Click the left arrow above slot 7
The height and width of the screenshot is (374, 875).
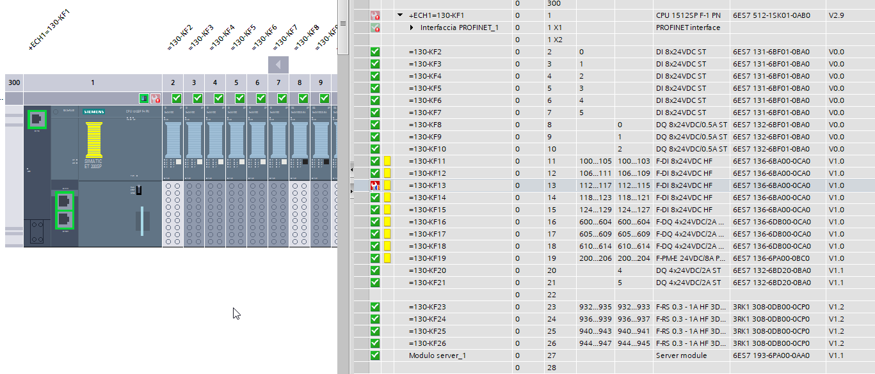(278, 65)
